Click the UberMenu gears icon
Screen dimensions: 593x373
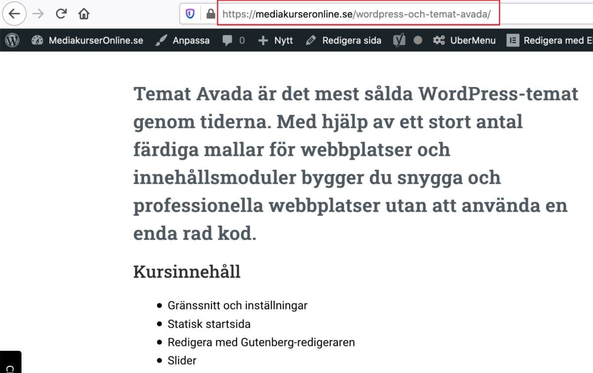(439, 40)
